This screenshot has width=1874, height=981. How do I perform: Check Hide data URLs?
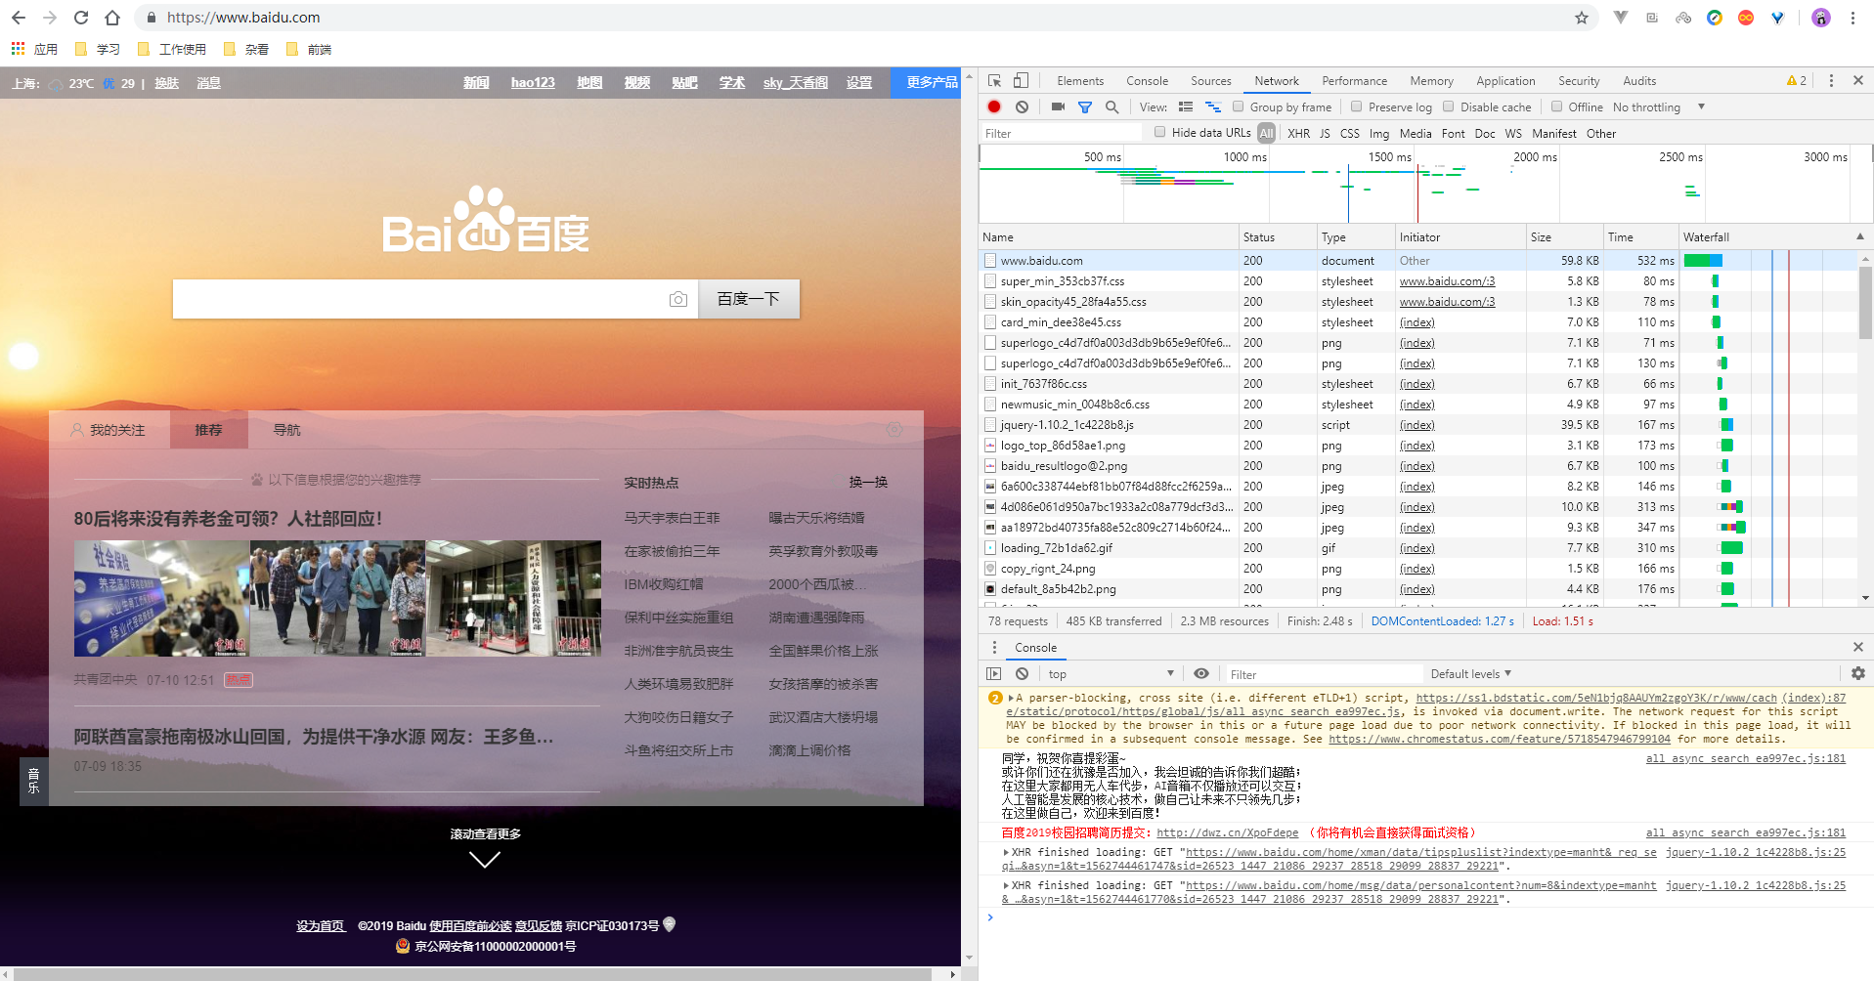tap(1159, 132)
